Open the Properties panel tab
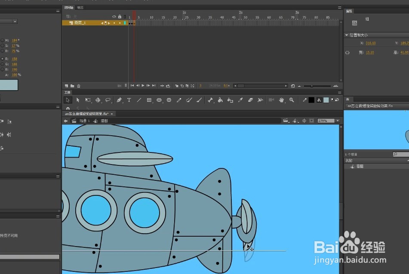Image resolution: width=409 pixels, height=274 pixels. point(349,11)
